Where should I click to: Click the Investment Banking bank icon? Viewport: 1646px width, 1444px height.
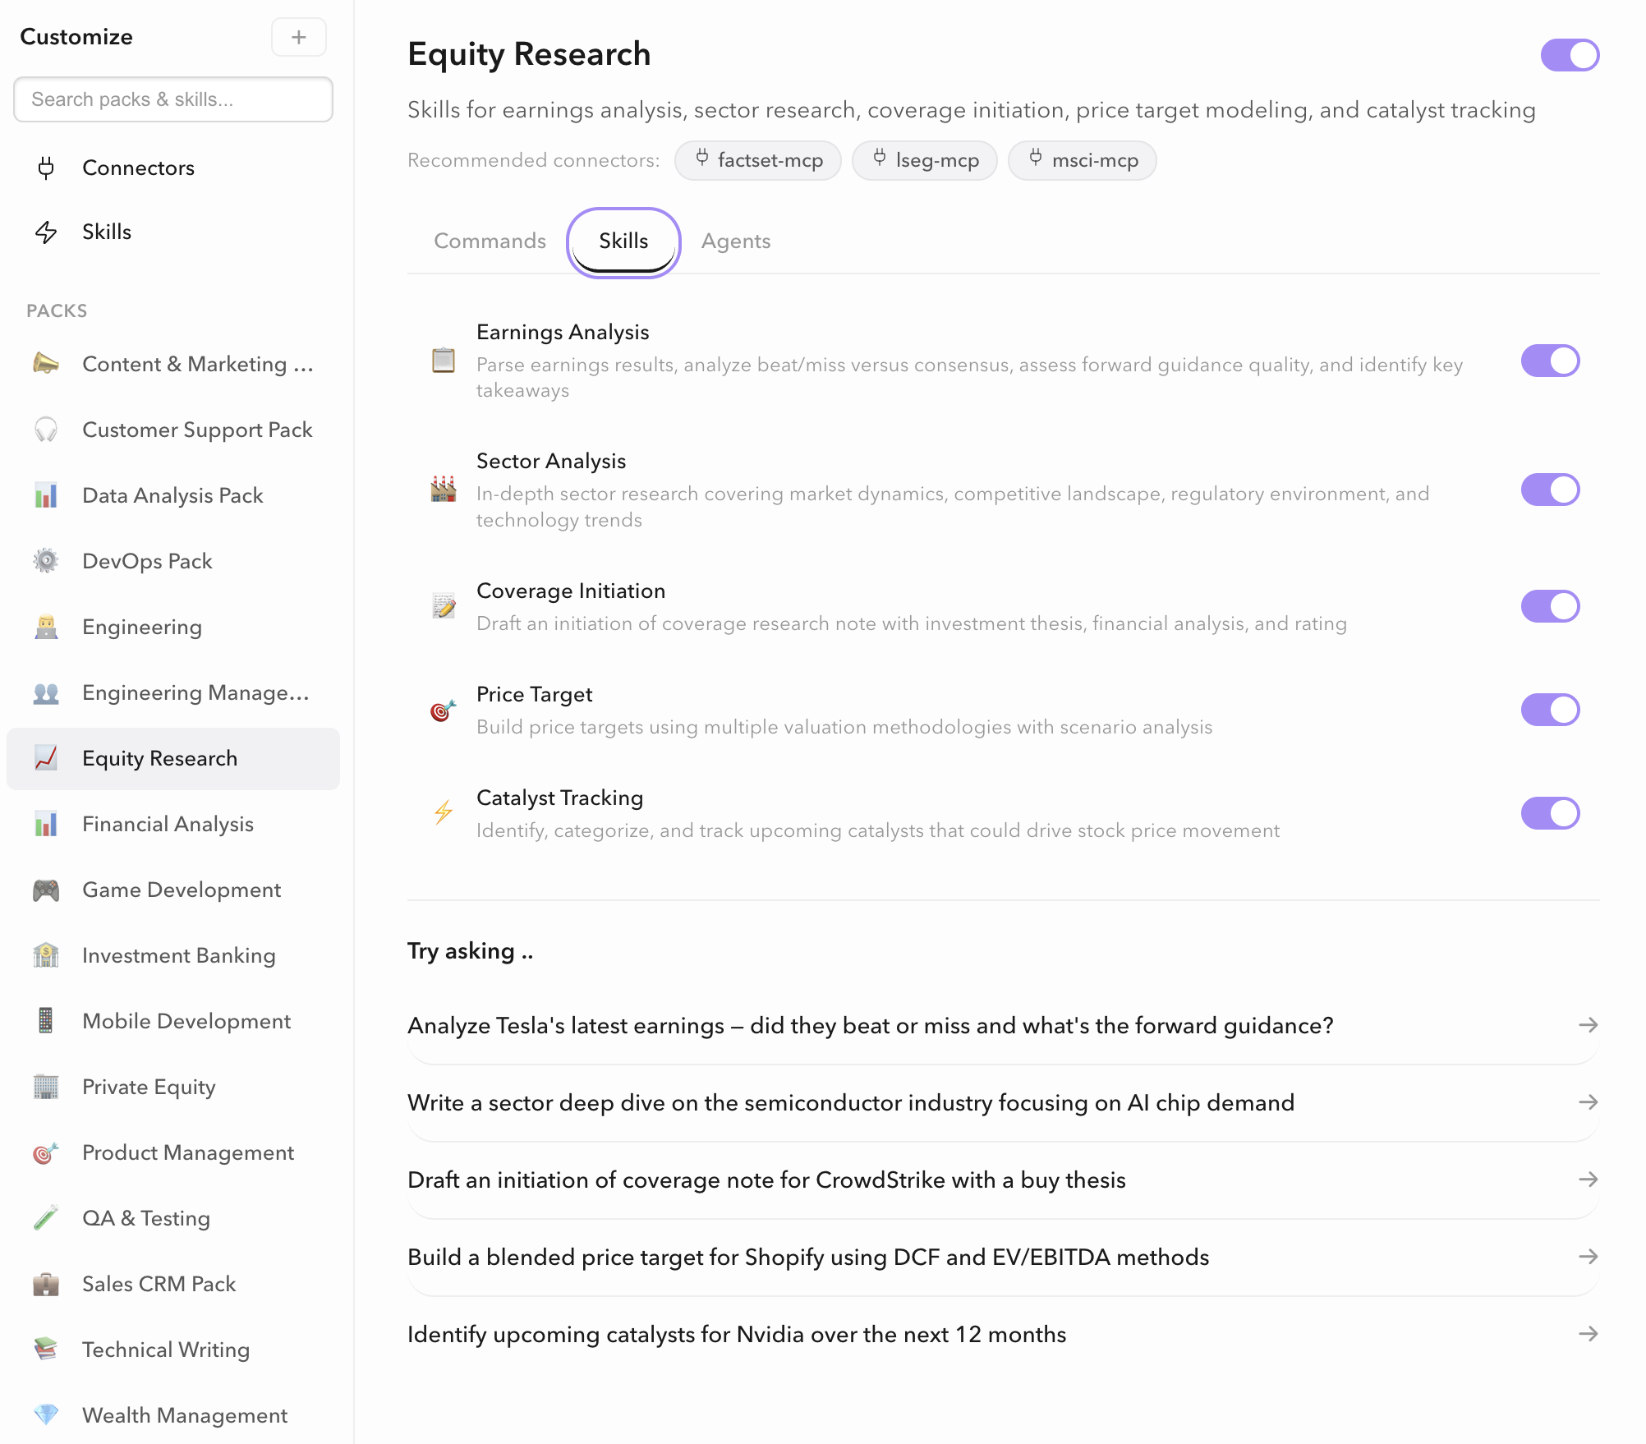coord(46,955)
